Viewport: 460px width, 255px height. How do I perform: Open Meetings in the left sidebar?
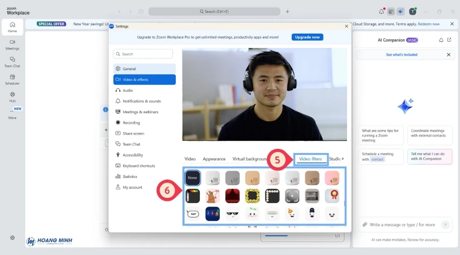click(12, 44)
